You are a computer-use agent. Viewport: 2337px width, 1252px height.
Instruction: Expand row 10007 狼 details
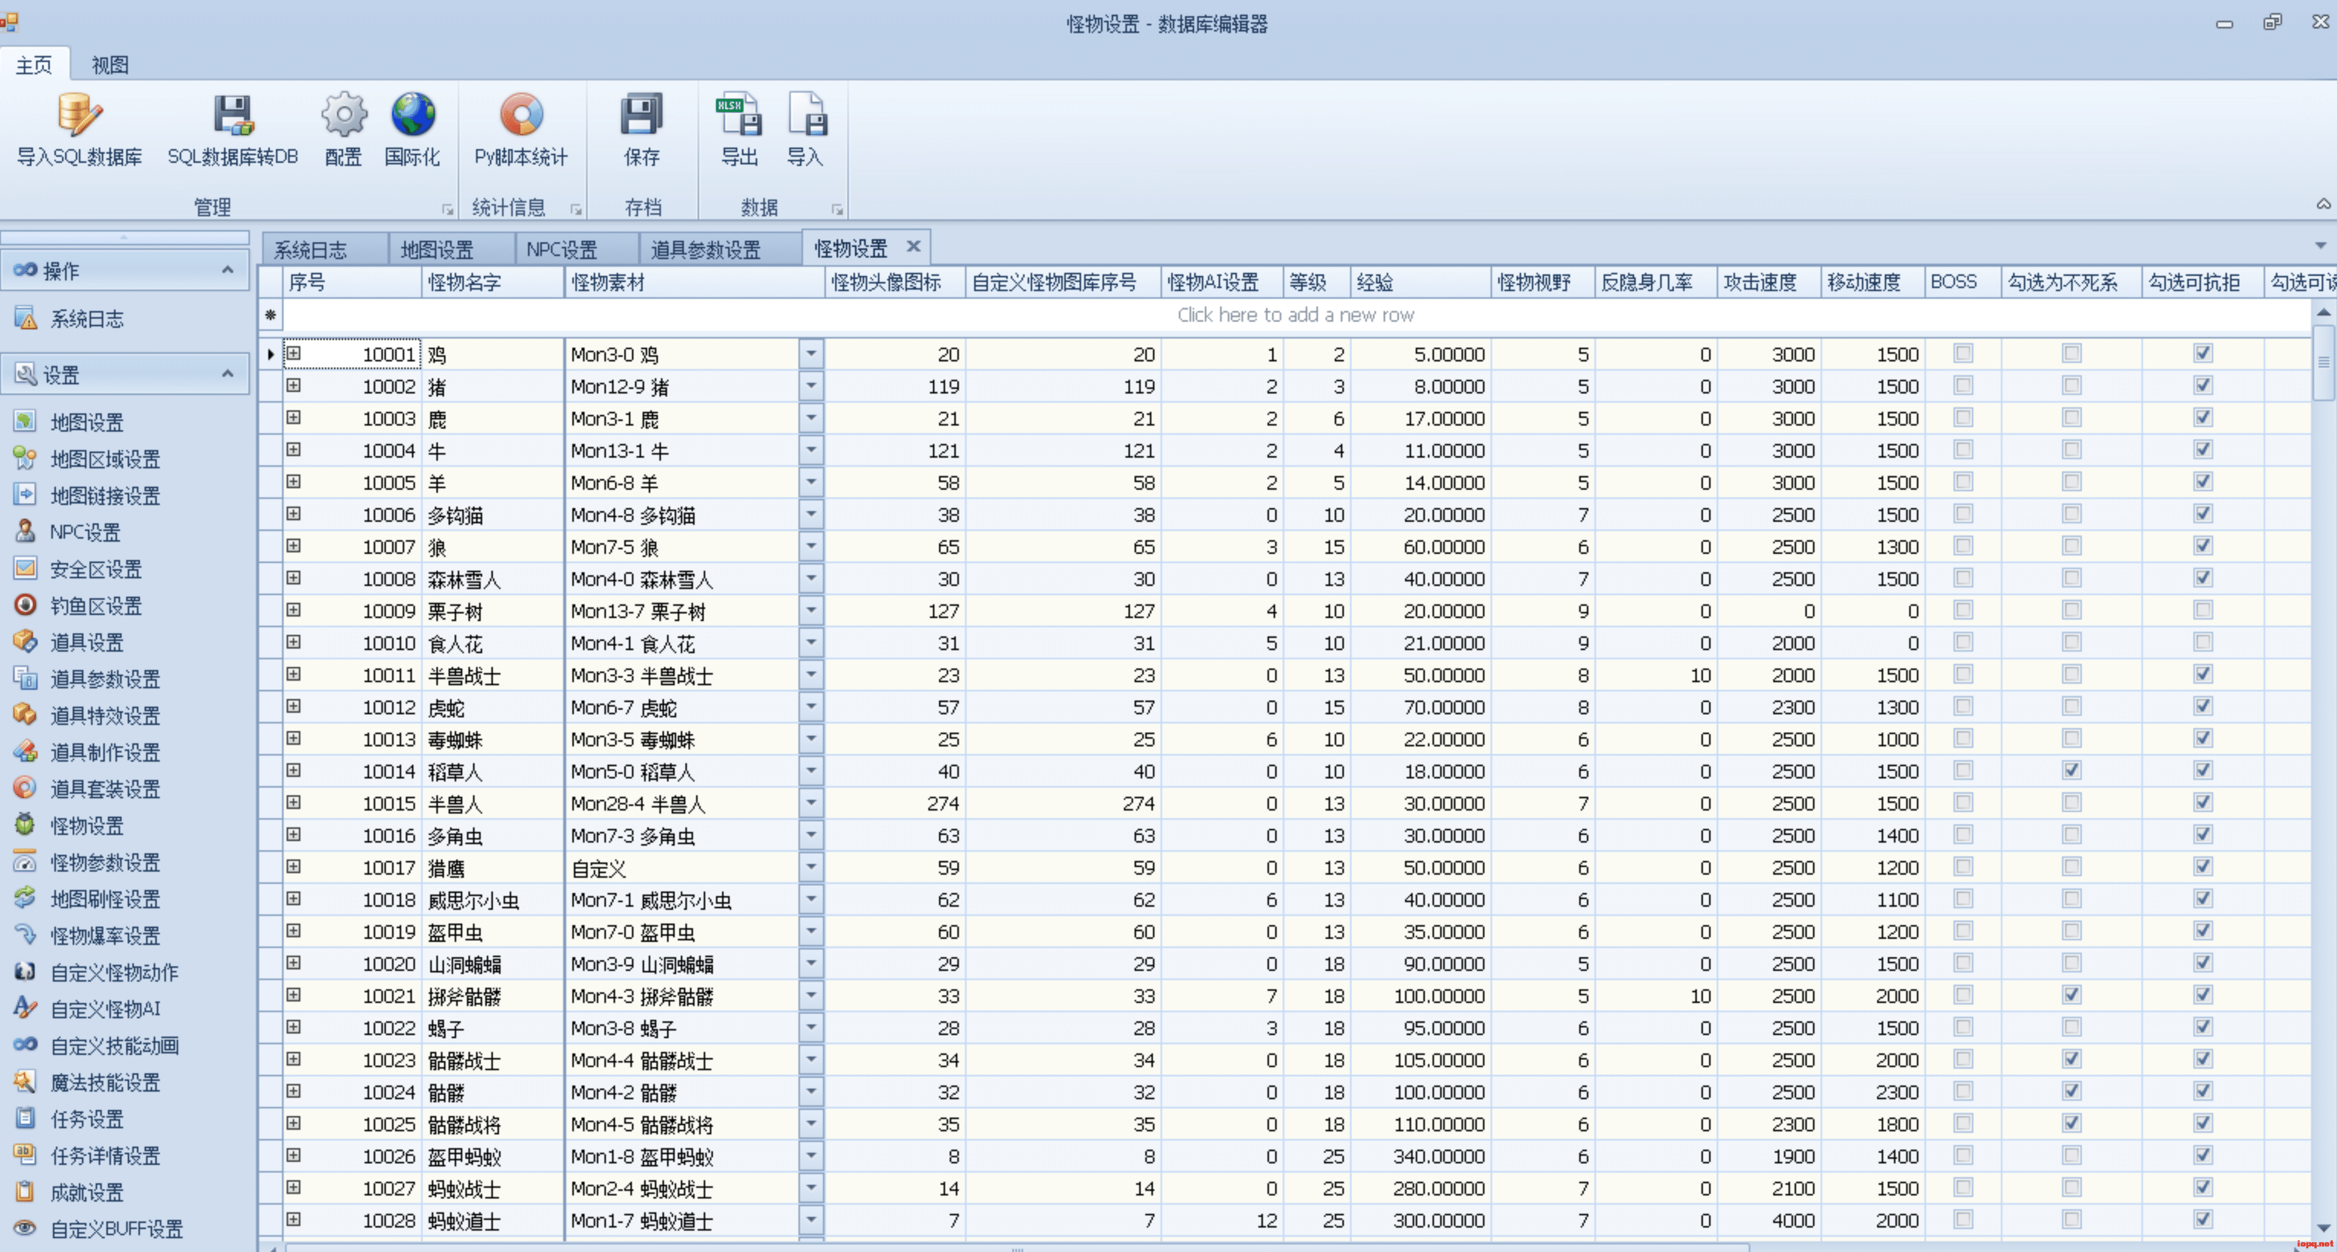[x=293, y=546]
